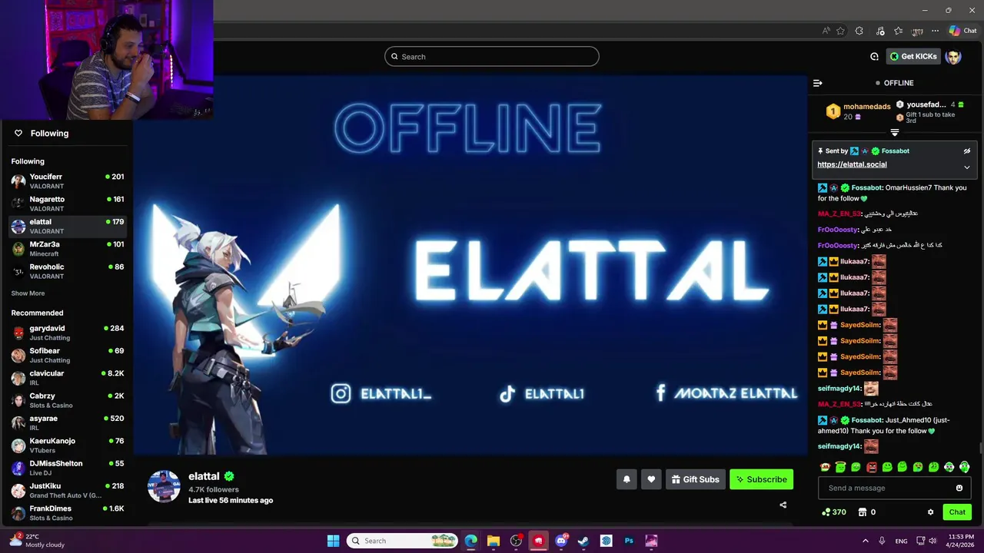984x553 pixels.
Task: Click browser Read aloud icon
Action: click(826, 31)
